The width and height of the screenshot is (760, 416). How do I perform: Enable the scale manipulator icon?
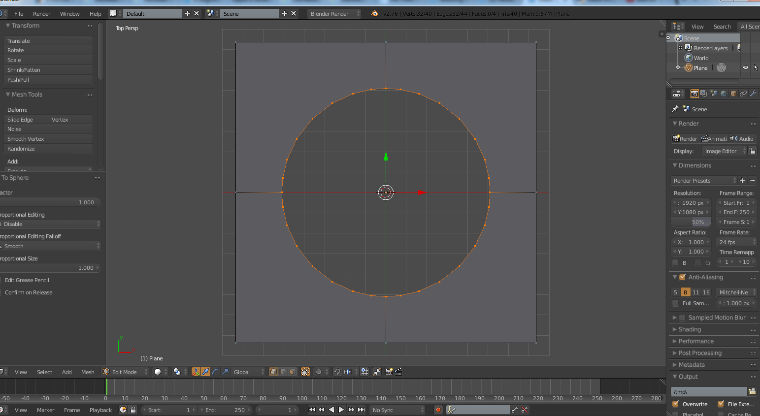225,372
